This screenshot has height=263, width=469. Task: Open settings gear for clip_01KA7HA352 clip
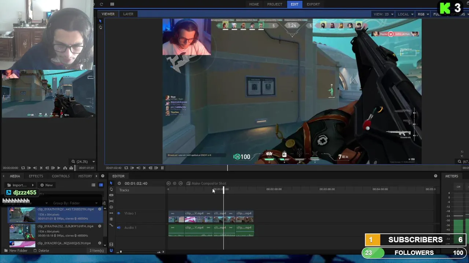click(x=100, y=226)
